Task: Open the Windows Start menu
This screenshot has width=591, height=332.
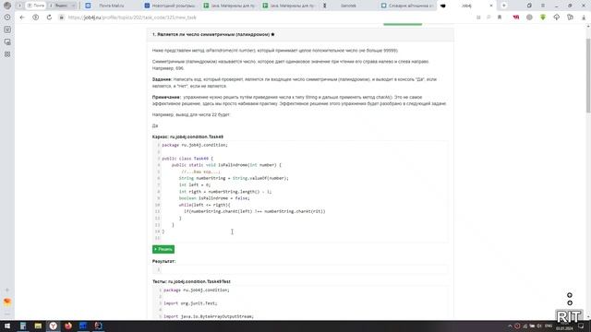Action: coord(7,326)
